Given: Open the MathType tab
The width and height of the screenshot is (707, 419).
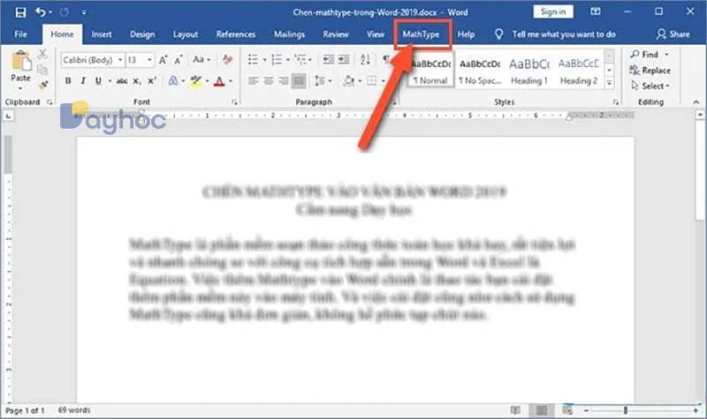Looking at the screenshot, I should coord(422,34).
